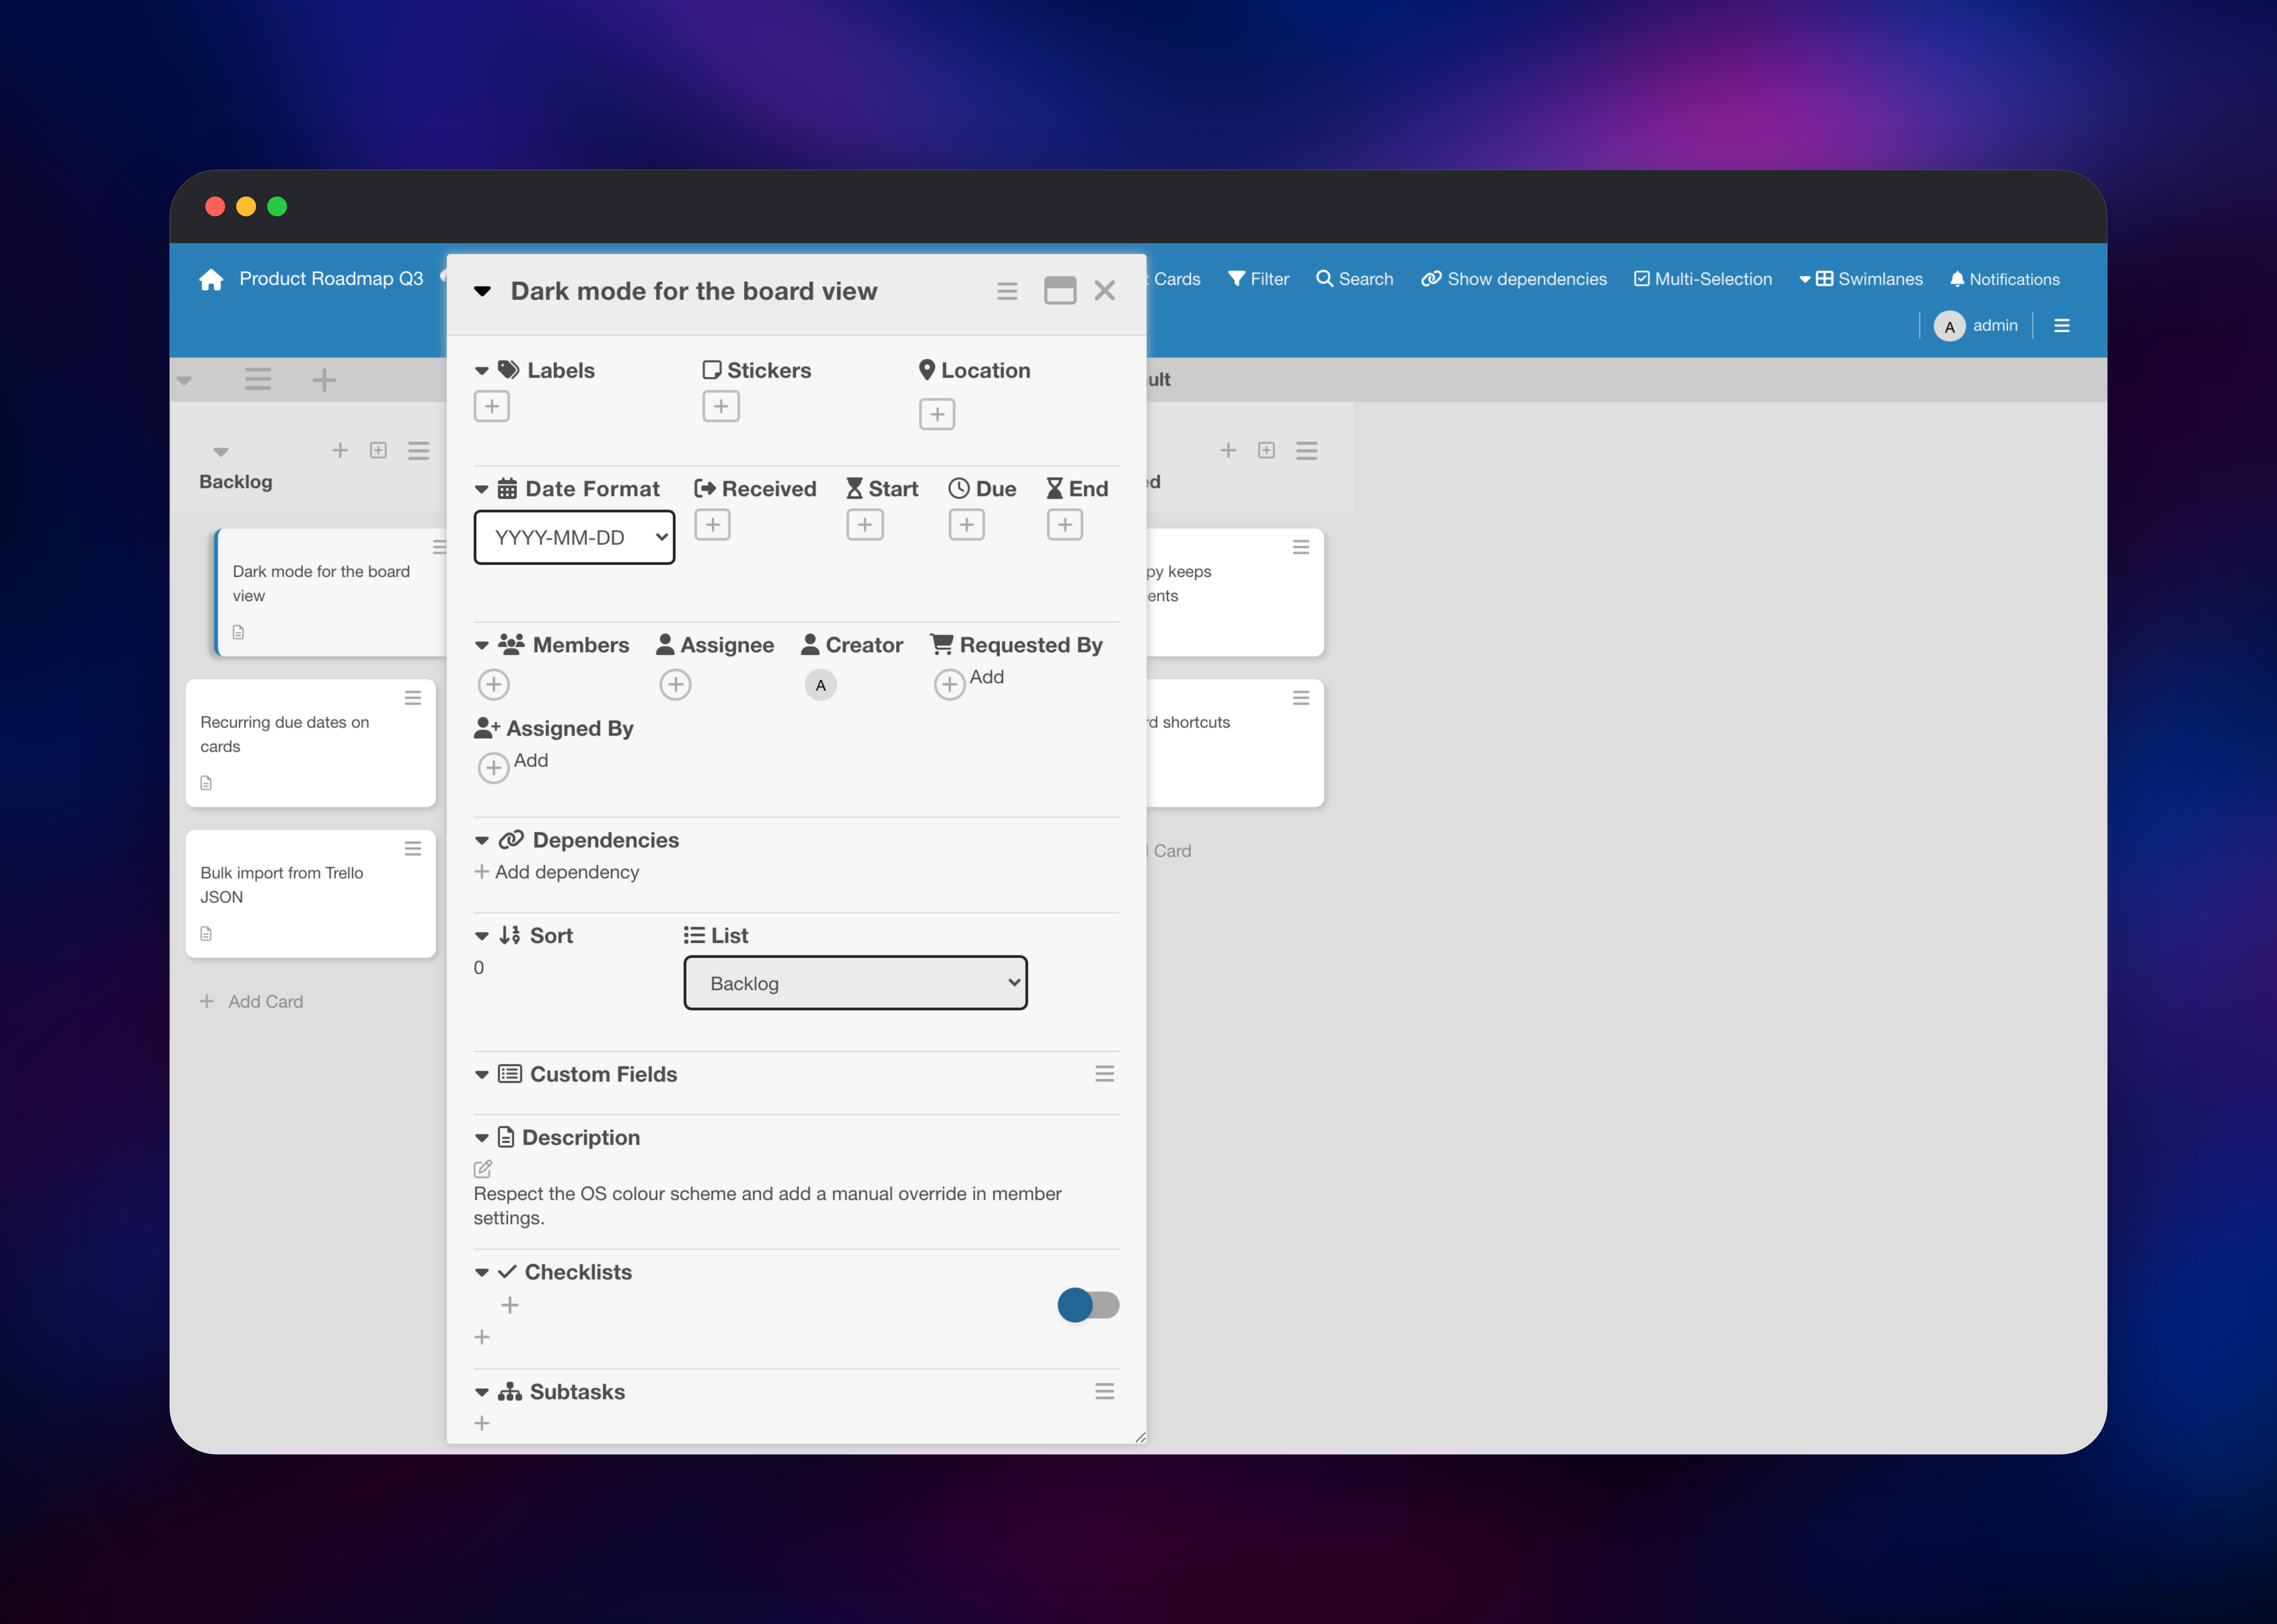Click the Backlog list title

(x=236, y=482)
